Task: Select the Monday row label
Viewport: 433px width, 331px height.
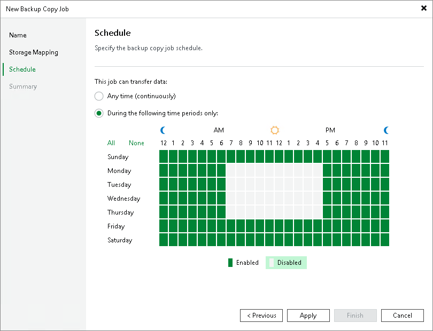Action: (x=119, y=171)
